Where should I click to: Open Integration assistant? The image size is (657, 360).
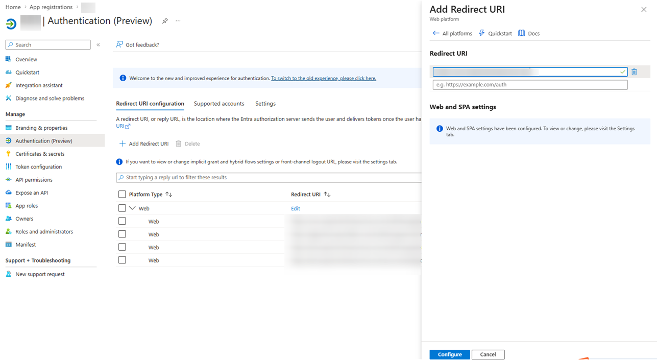[39, 85]
